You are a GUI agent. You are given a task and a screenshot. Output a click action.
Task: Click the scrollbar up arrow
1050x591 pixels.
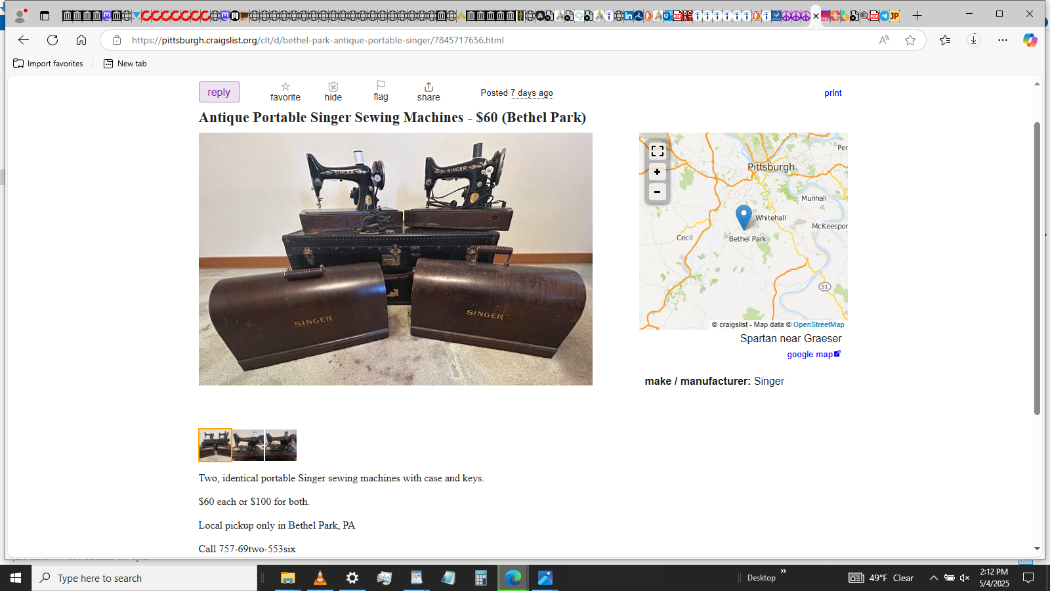(1038, 83)
